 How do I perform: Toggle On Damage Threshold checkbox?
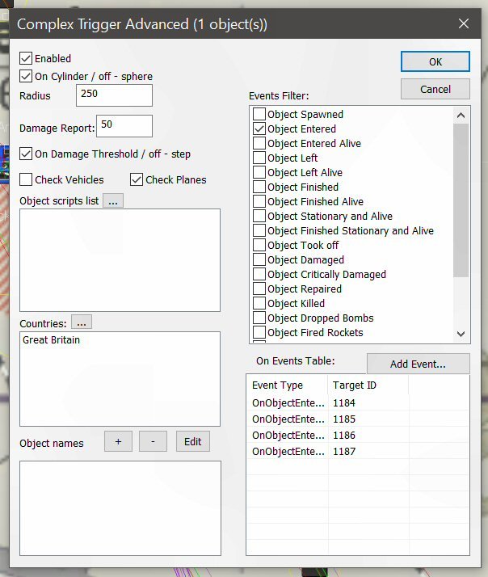click(x=26, y=154)
